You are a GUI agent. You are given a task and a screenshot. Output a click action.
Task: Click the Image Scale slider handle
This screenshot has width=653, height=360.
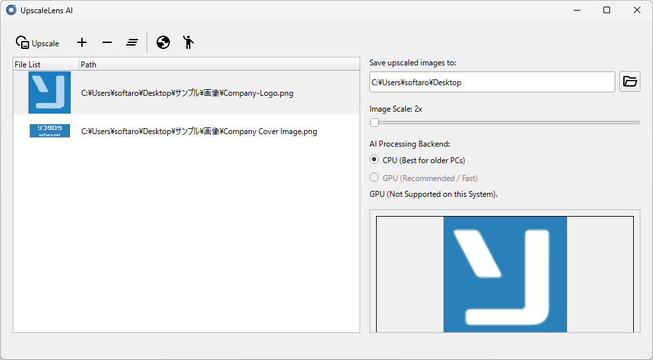click(x=374, y=122)
